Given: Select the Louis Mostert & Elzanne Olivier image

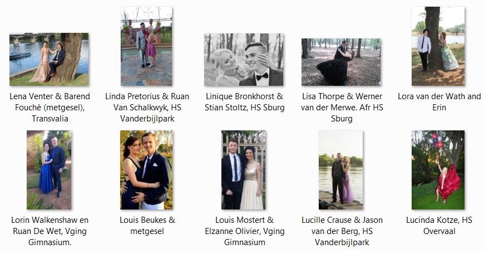Looking at the screenshot, I should pyautogui.click(x=243, y=170).
